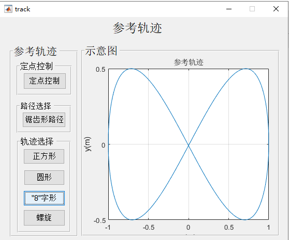Click the 路径选择 group label
Image resolution: width=289 pixels, height=240 pixels.
click(x=36, y=106)
